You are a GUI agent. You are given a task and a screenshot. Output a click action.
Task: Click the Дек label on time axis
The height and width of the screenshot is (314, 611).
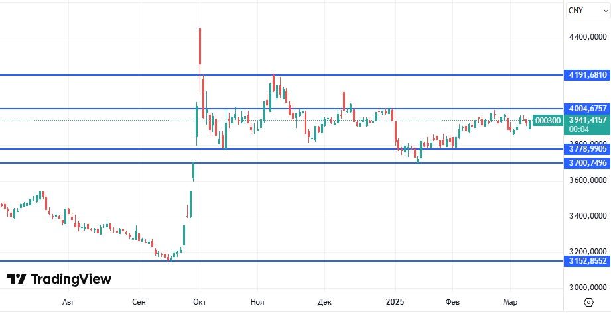click(x=324, y=302)
